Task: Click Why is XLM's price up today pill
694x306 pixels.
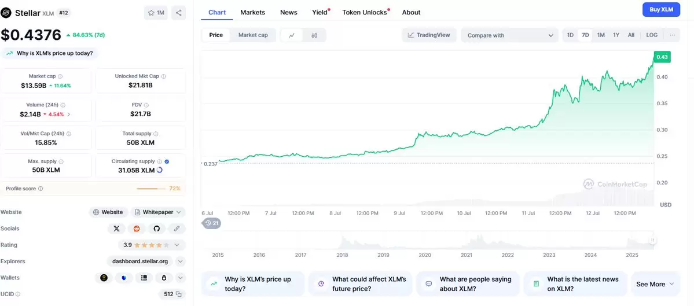Action: click(50, 53)
